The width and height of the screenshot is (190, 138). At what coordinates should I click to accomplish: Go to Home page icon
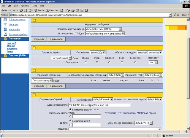pos(30,10)
